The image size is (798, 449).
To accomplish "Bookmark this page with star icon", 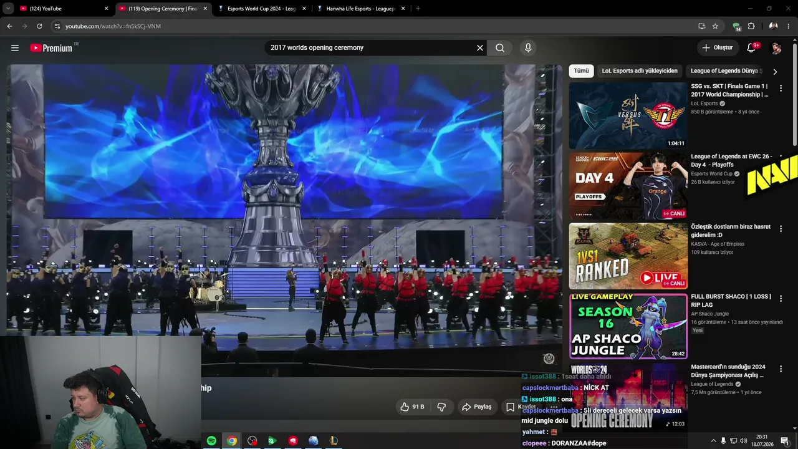I will (x=715, y=26).
